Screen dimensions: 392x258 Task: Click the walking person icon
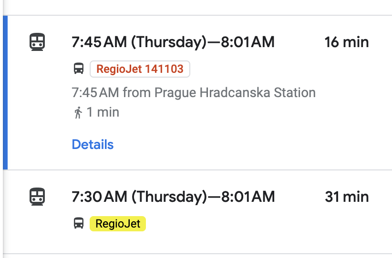click(78, 112)
